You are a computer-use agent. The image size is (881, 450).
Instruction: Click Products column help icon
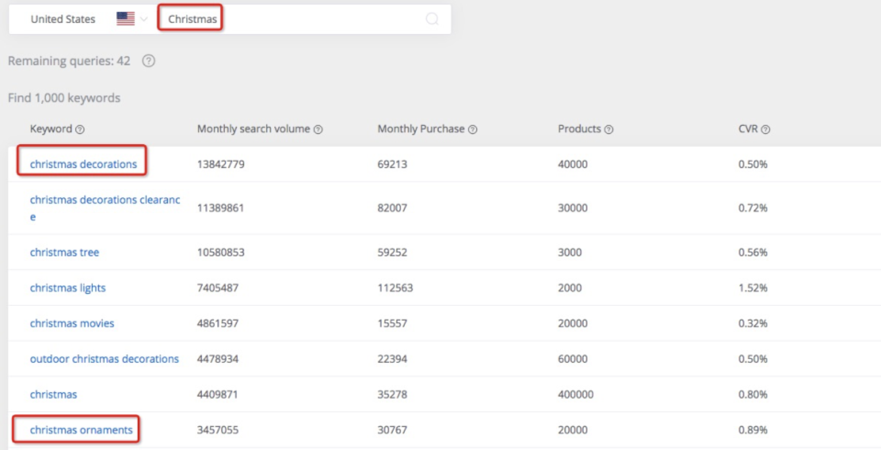click(x=609, y=129)
